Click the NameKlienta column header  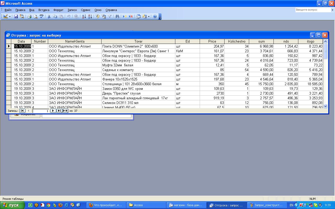75,41
